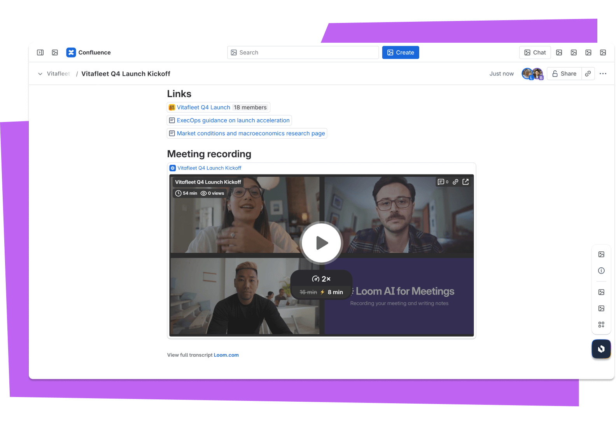The image size is (616, 425).
Task: Open the Loom floating button
Action: click(x=601, y=349)
